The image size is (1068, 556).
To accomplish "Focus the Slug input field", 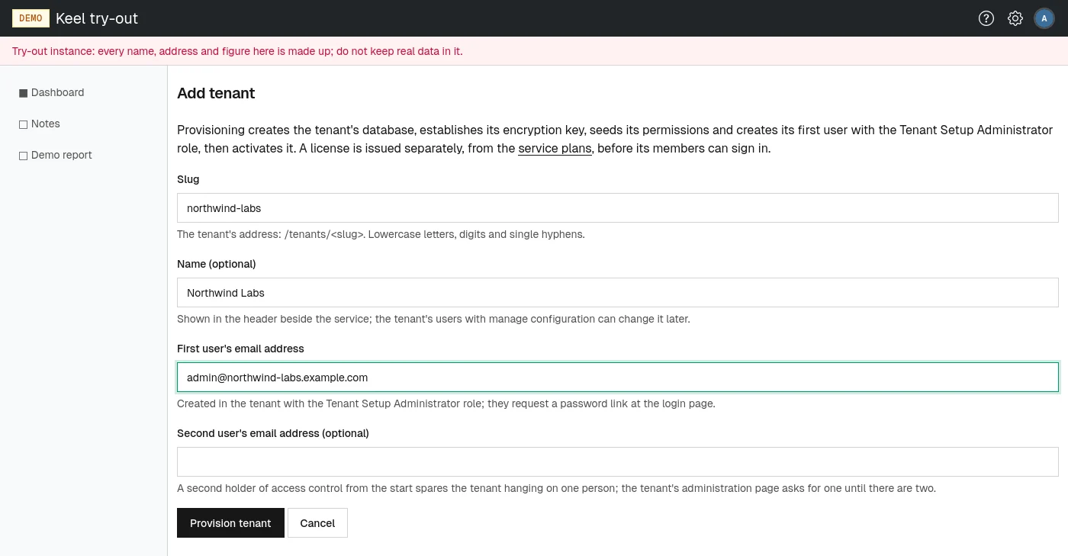I will pyautogui.click(x=617, y=207).
